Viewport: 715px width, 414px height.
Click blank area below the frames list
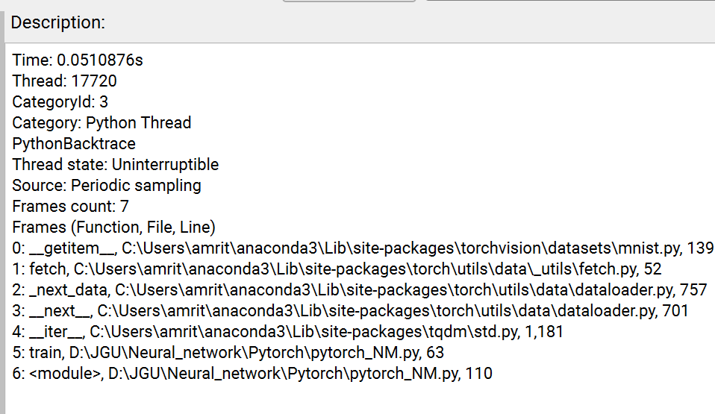click(358, 399)
